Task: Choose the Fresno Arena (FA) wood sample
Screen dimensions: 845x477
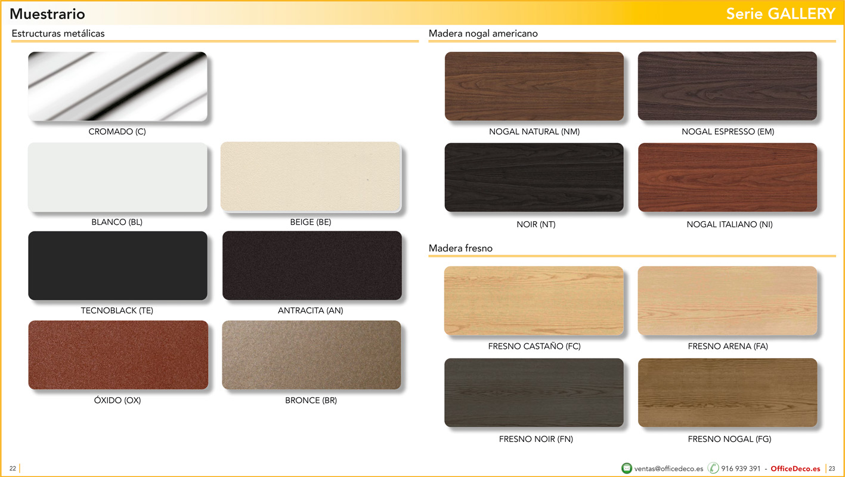Action: pos(727,301)
